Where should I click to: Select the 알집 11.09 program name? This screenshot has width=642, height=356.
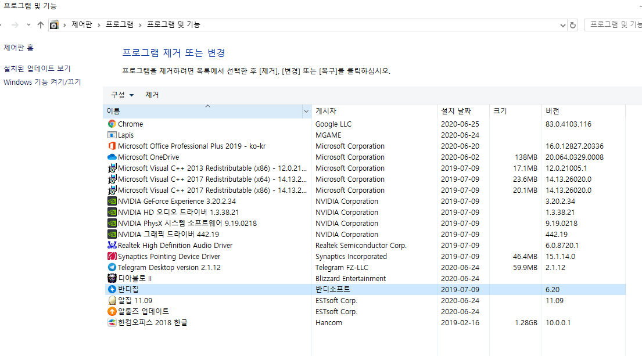135,300
